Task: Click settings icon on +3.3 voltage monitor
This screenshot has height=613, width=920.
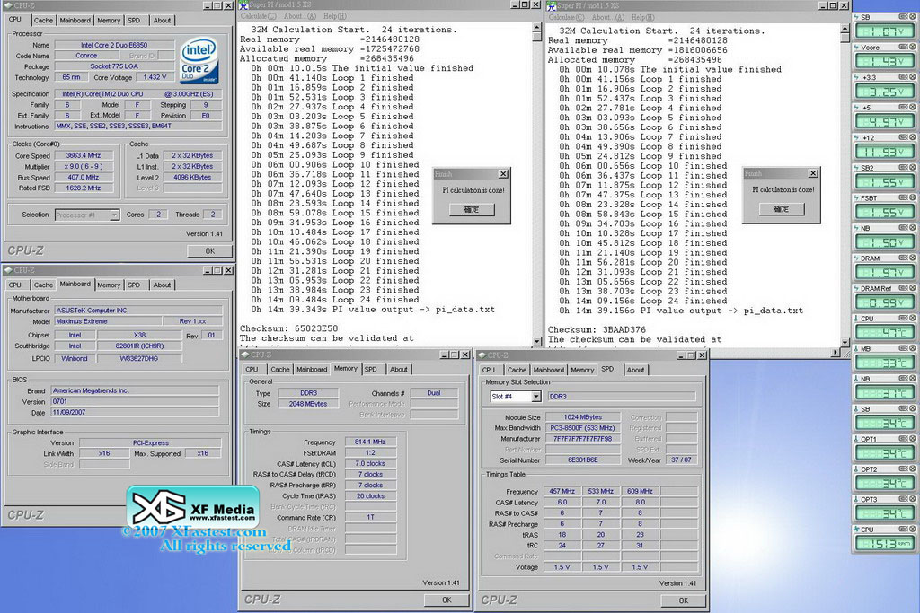Action: (902, 77)
